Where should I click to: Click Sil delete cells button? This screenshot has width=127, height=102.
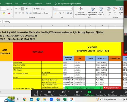(x=115, y=11)
